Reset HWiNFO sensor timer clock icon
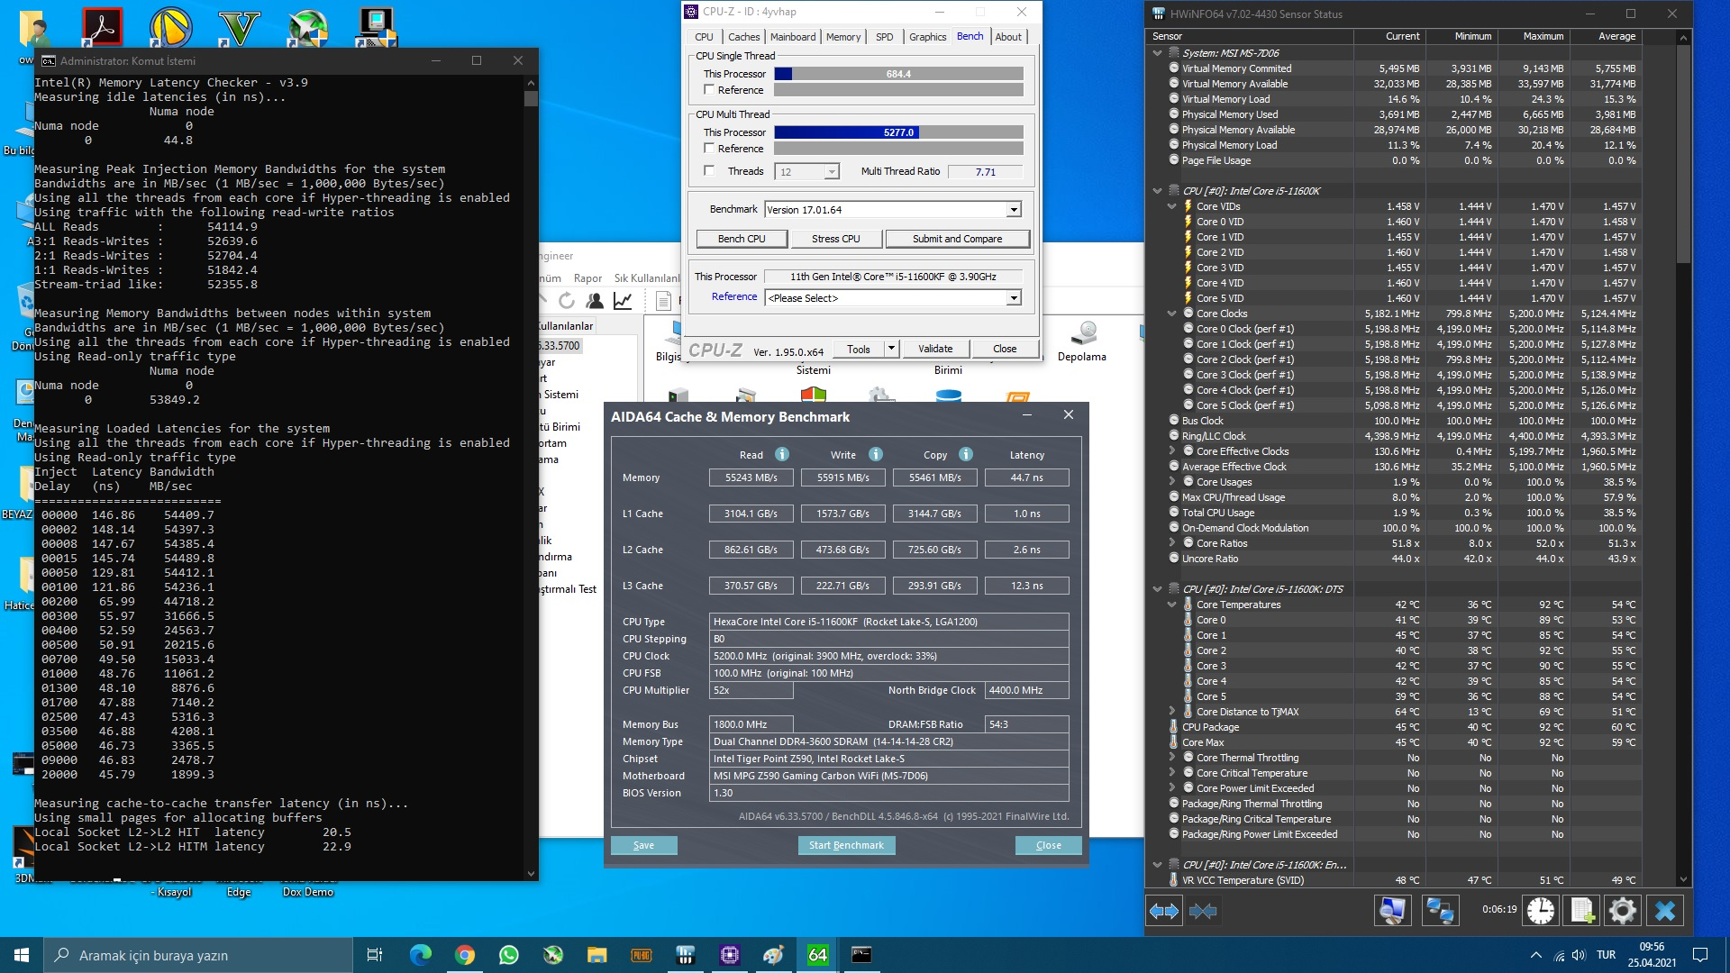This screenshot has width=1730, height=973. pos(1541,911)
